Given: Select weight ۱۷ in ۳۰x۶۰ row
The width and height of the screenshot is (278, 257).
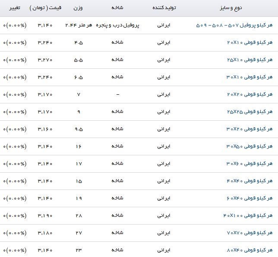Looking at the screenshot, I should coord(79,164).
